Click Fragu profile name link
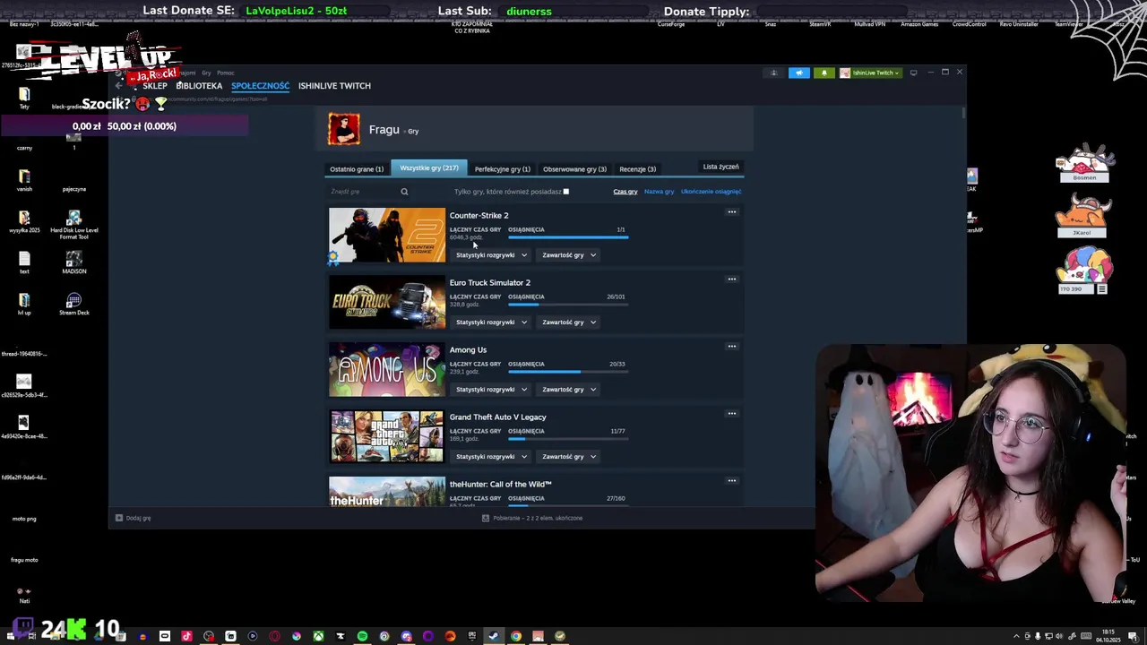This screenshot has height=645, width=1147. [x=384, y=130]
